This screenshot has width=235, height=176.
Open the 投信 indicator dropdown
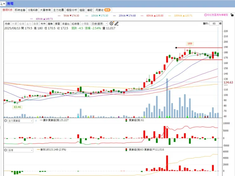click(20, 150)
